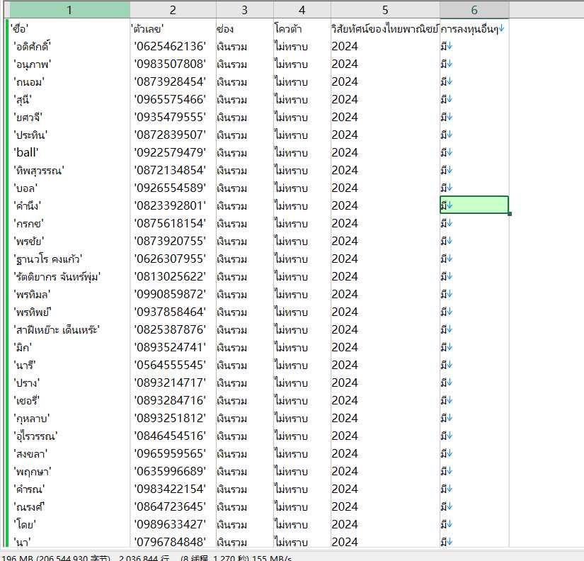
Task: Select the name cell 'คำนึง'
Action: (x=69, y=205)
